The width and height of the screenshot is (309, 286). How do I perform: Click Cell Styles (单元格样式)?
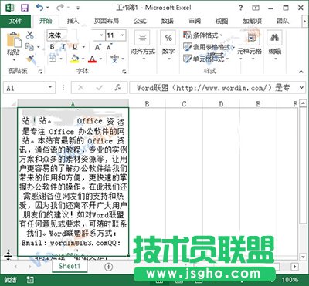tap(206, 59)
